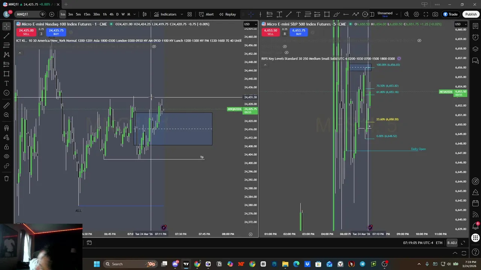Viewport: 481px width, 270px height.
Task: Open Telegram from the Windows taskbar
Action: (x=362, y=264)
